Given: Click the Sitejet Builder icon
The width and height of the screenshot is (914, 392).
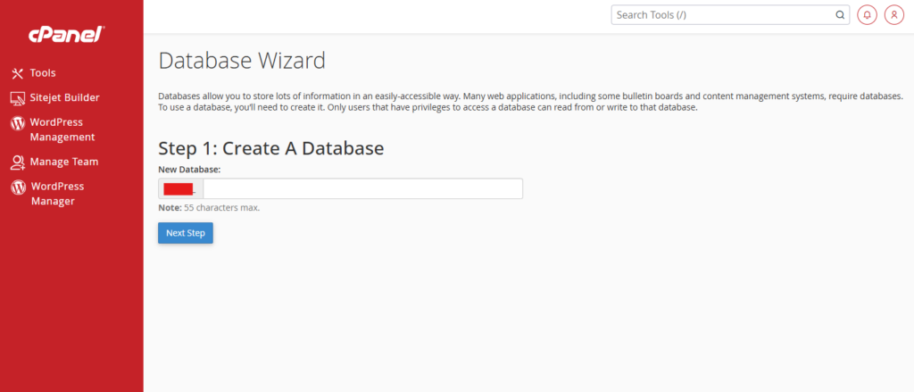Looking at the screenshot, I should (x=17, y=98).
